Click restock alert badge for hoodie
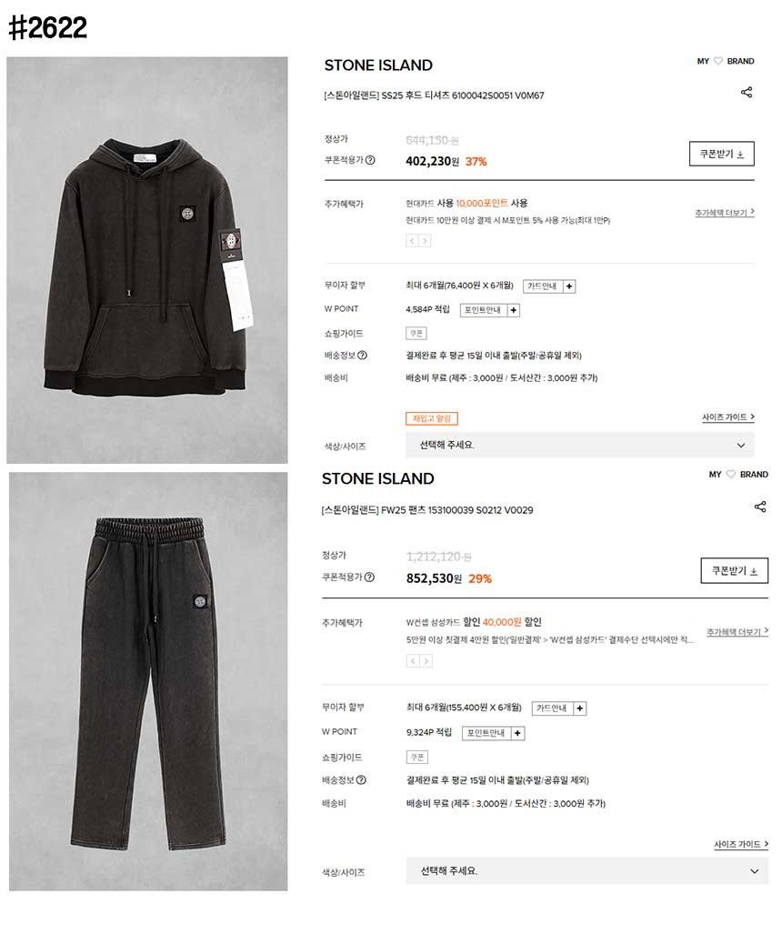The width and height of the screenshot is (782, 944). click(432, 418)
